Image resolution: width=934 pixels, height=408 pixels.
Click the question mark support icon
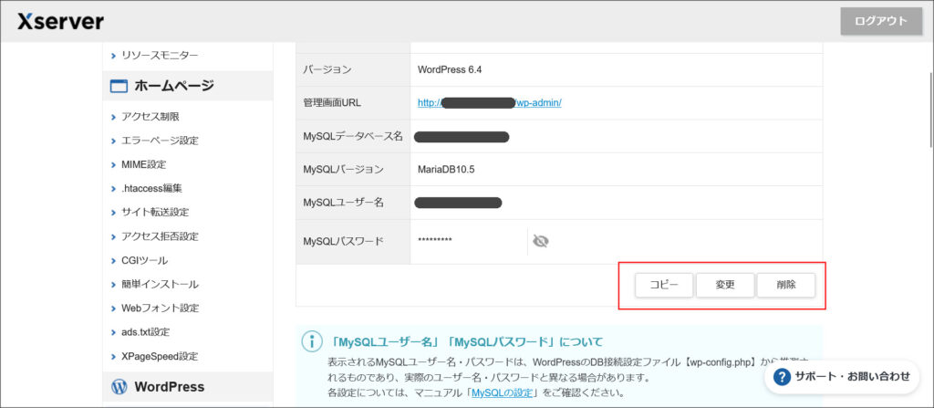pyautogui.click(x=782, y=376)
